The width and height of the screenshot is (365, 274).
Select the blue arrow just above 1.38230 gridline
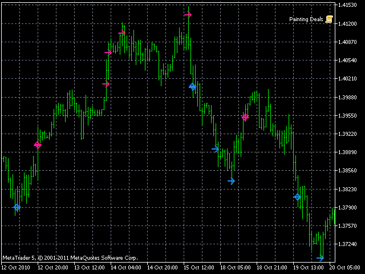231,181
